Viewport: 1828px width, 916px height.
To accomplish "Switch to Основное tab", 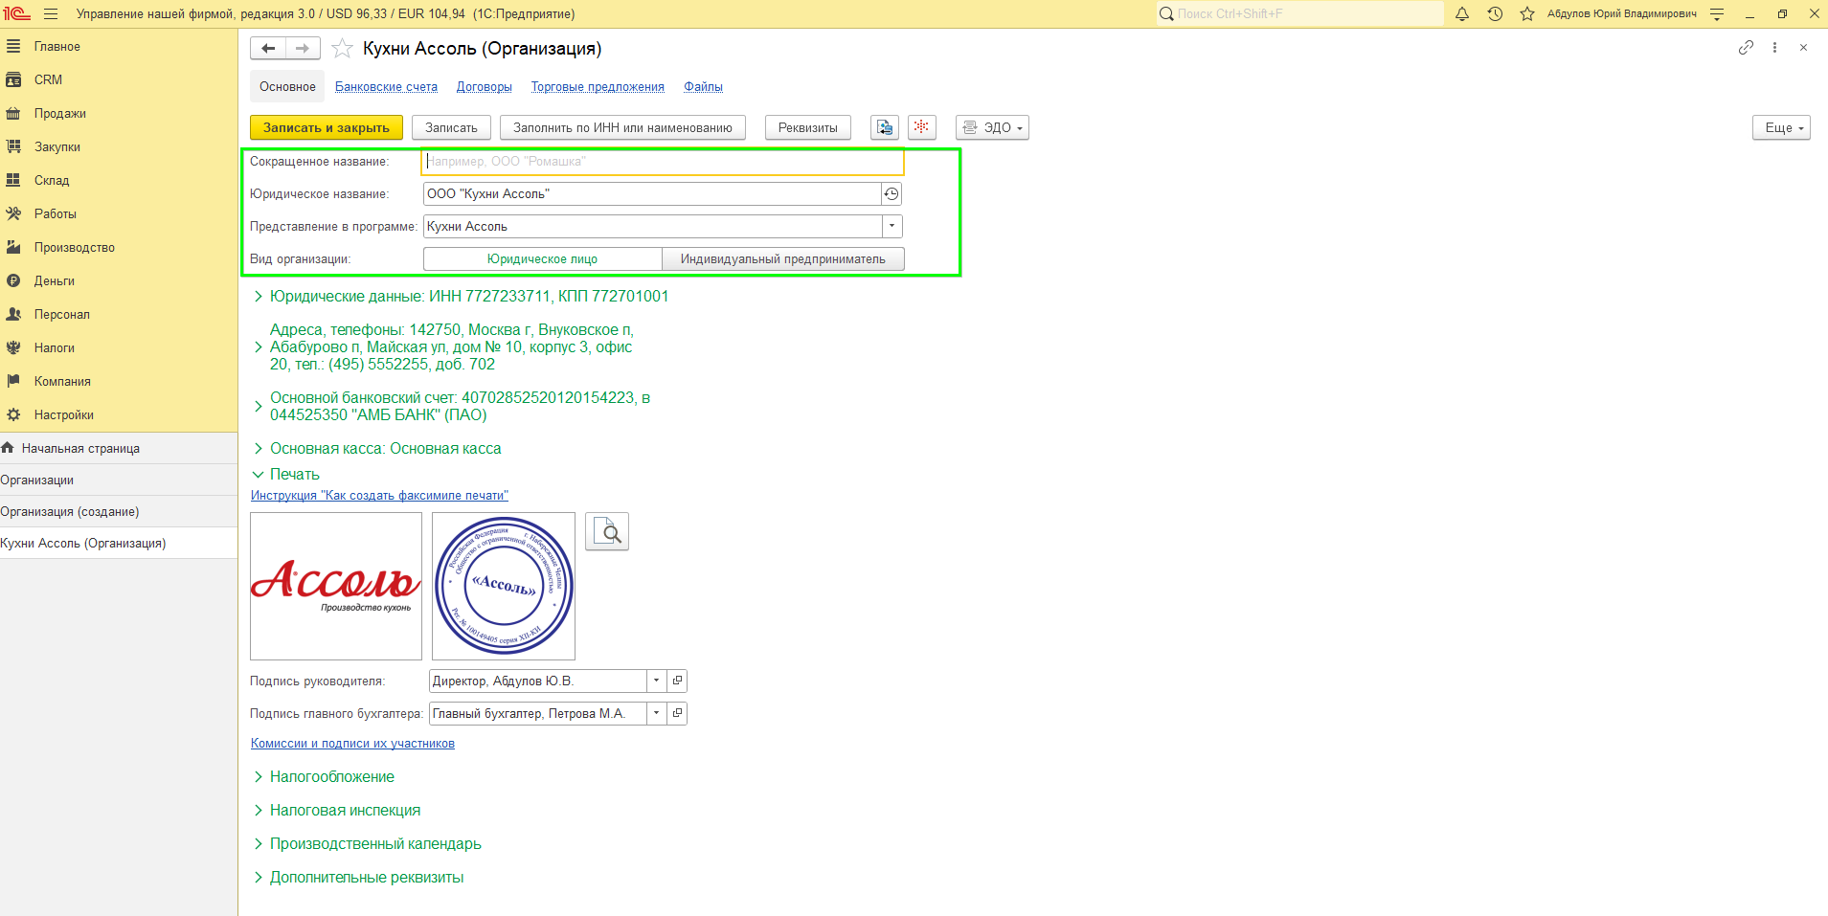I will pyautogui.click(x=287, y=87).
